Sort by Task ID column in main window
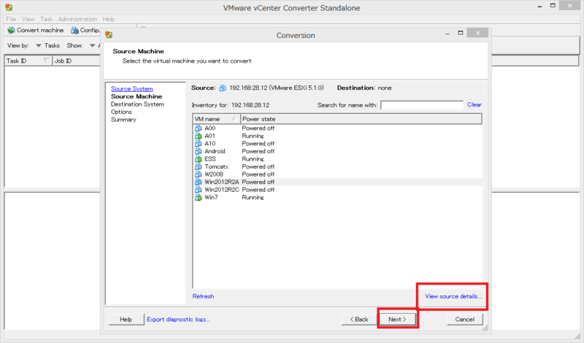The image size is (584, 343). [28, 61]
